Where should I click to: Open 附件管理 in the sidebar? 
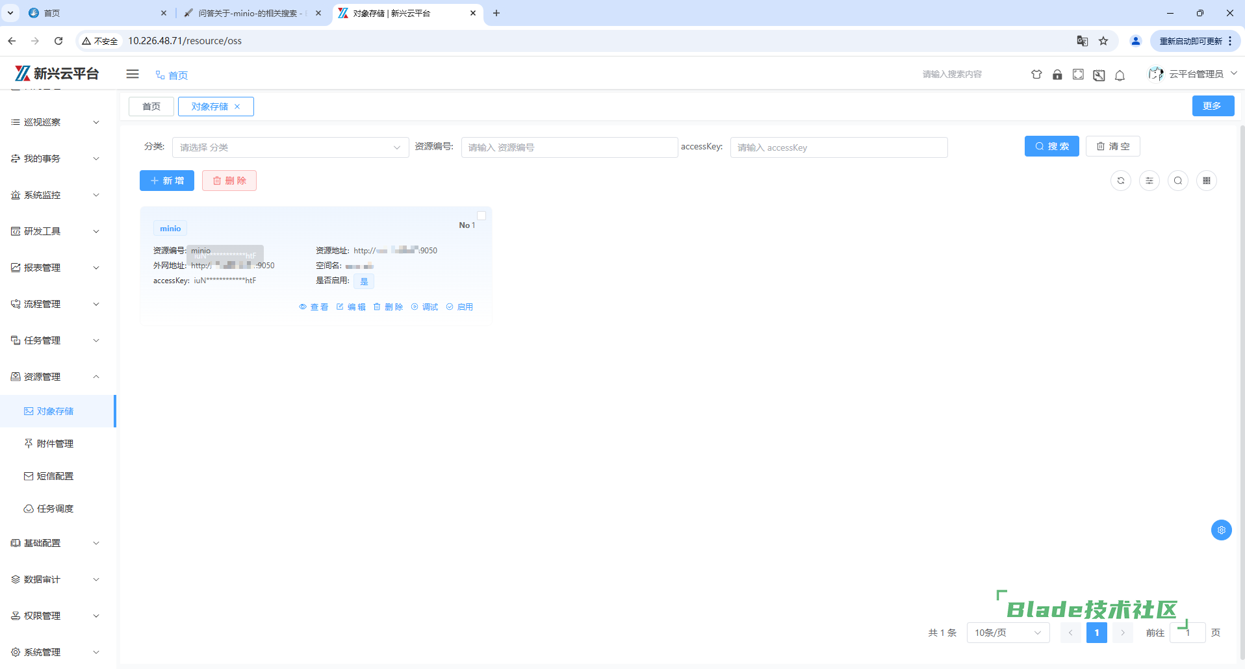pos(55,444)
